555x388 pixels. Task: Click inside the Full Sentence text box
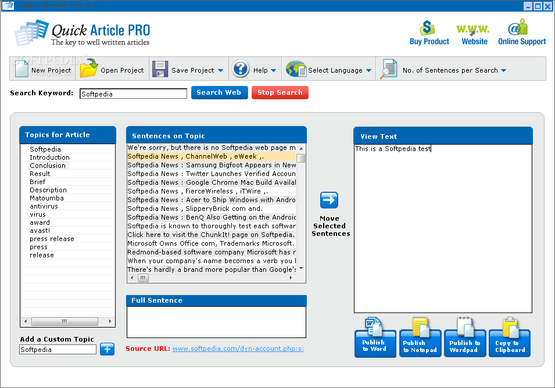(216, 322)
